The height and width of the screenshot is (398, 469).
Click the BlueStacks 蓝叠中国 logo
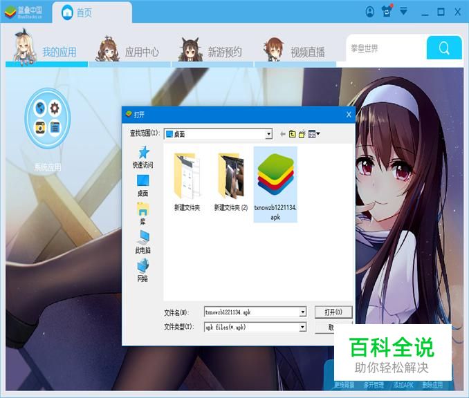(24, 12)
